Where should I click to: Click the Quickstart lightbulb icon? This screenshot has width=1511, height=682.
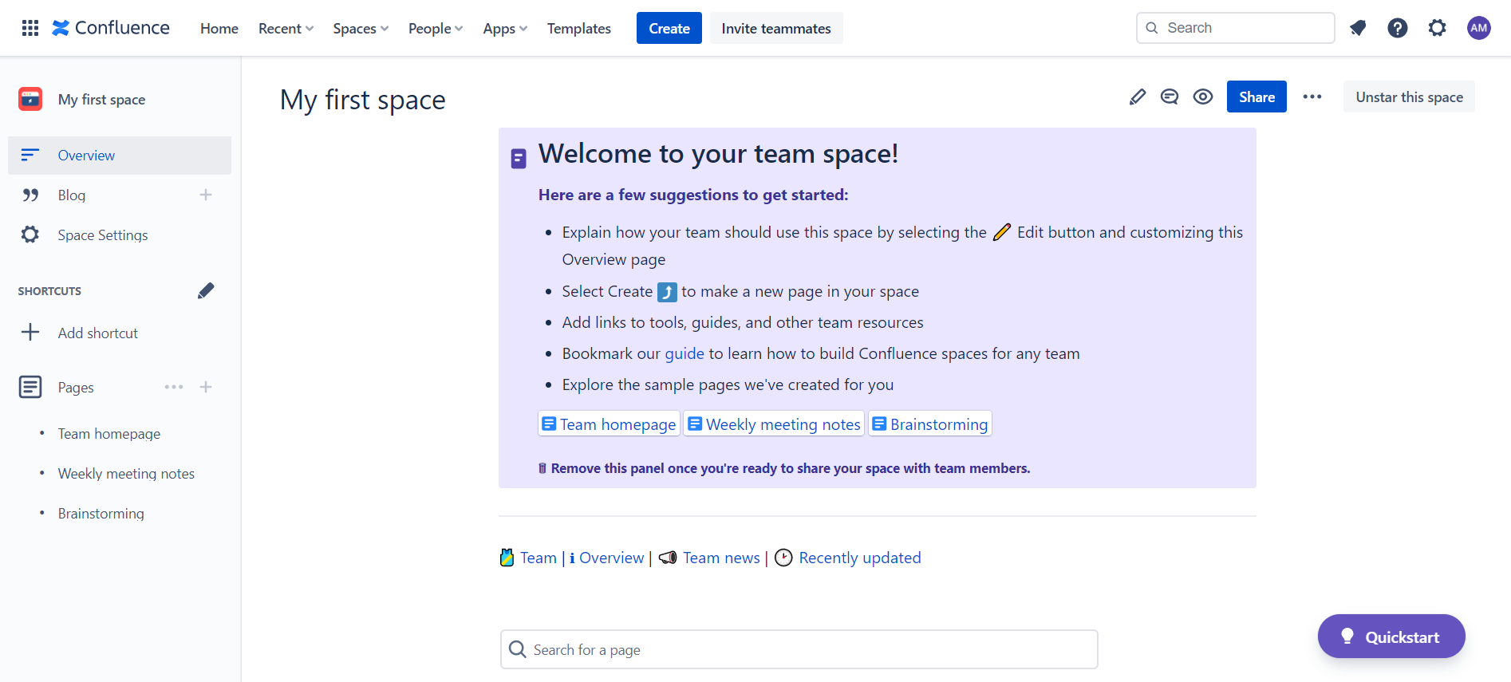click(x=1347, y=636)
